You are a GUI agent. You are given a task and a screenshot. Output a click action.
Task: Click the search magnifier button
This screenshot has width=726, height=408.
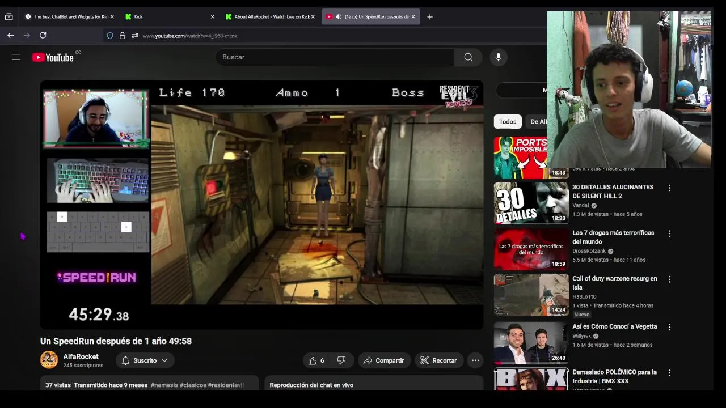click(468, 57)
